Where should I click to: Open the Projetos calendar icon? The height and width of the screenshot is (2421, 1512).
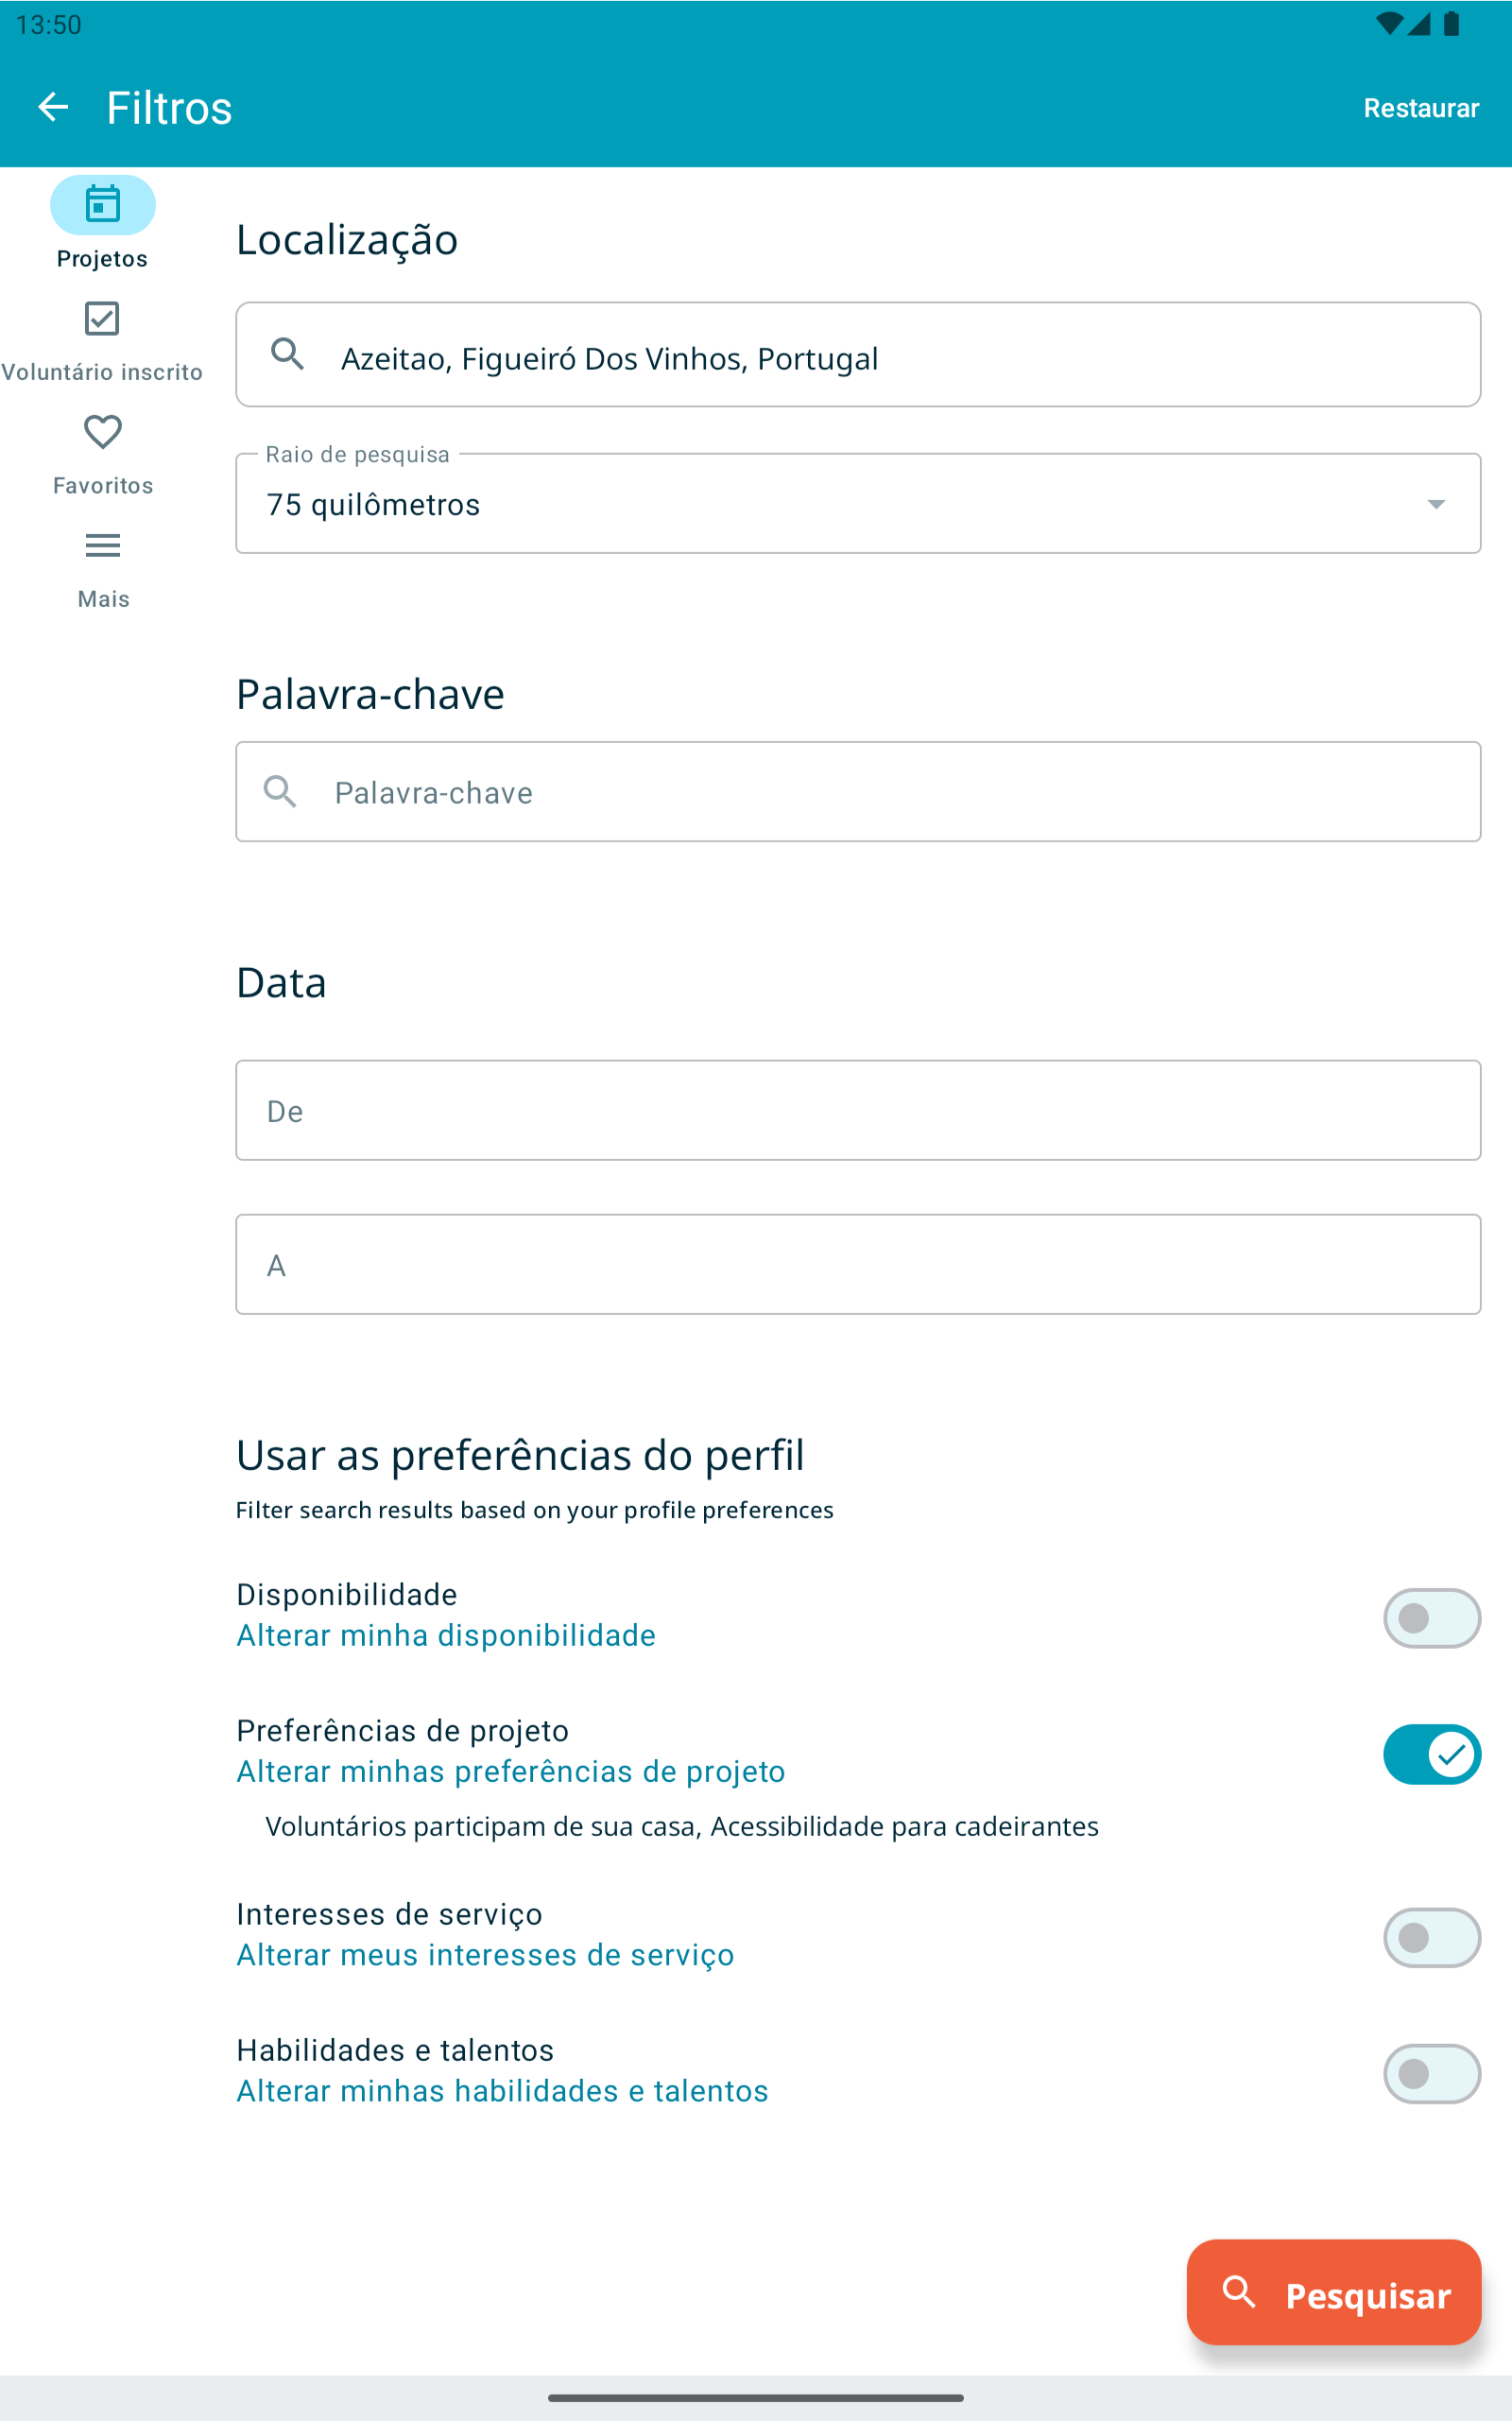point(102,204)
